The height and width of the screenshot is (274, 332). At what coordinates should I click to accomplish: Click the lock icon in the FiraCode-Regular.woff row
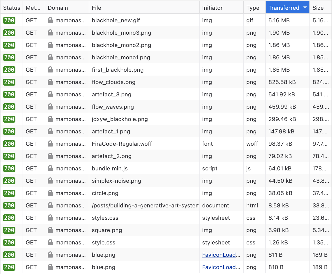[50, 144]
